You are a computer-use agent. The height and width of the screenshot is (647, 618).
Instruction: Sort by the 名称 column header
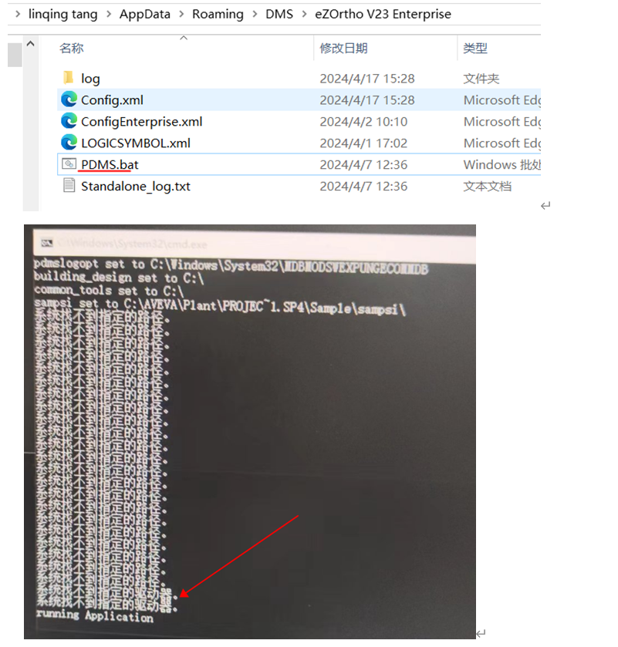(72, 48)
